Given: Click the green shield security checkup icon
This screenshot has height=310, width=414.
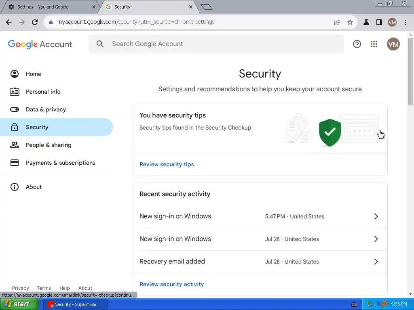Looking at the screenshot, I should pyautogui.click(x=330, y=132).
